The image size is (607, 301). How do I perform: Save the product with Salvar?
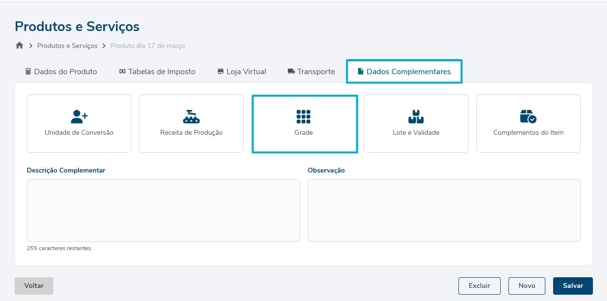573,286
